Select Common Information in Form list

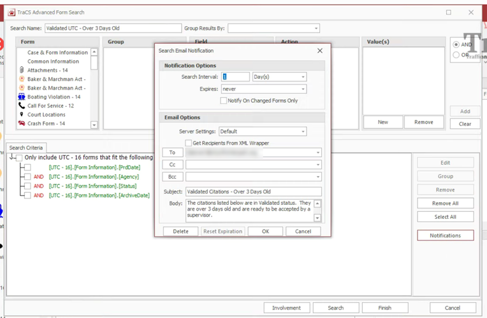coord(53,61)
